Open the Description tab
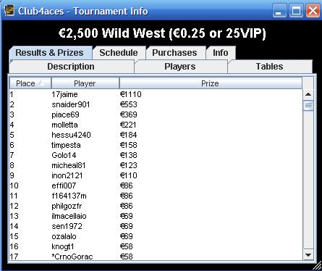 [x=71, y=67]
